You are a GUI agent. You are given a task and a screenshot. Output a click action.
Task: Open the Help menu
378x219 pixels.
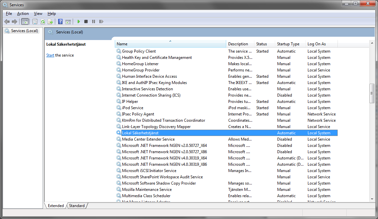coord(52,14)
